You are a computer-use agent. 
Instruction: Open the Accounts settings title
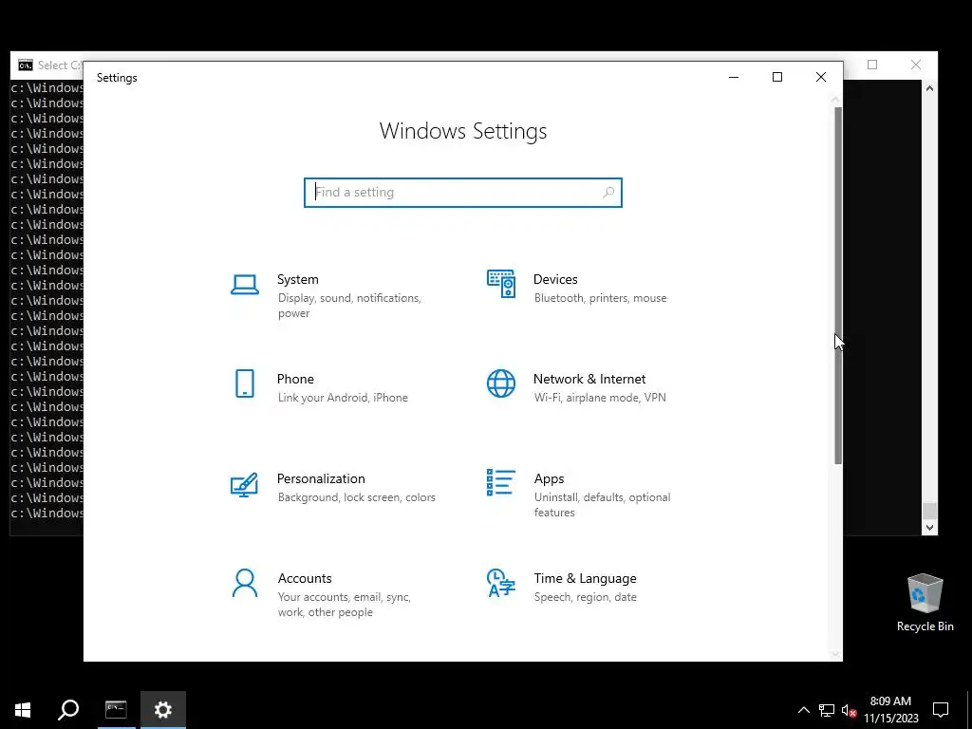point(305,578)
